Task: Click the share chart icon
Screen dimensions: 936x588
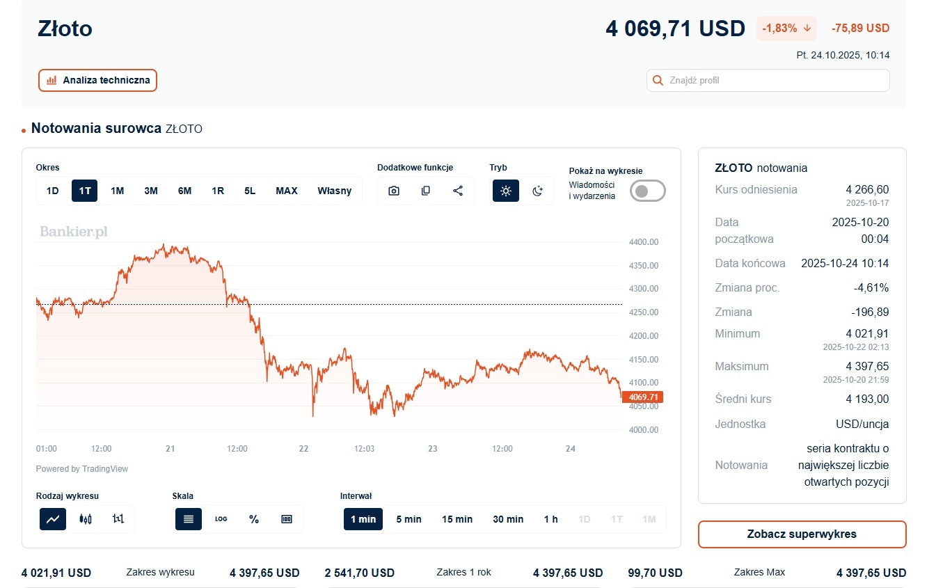Action: (458, 191)
